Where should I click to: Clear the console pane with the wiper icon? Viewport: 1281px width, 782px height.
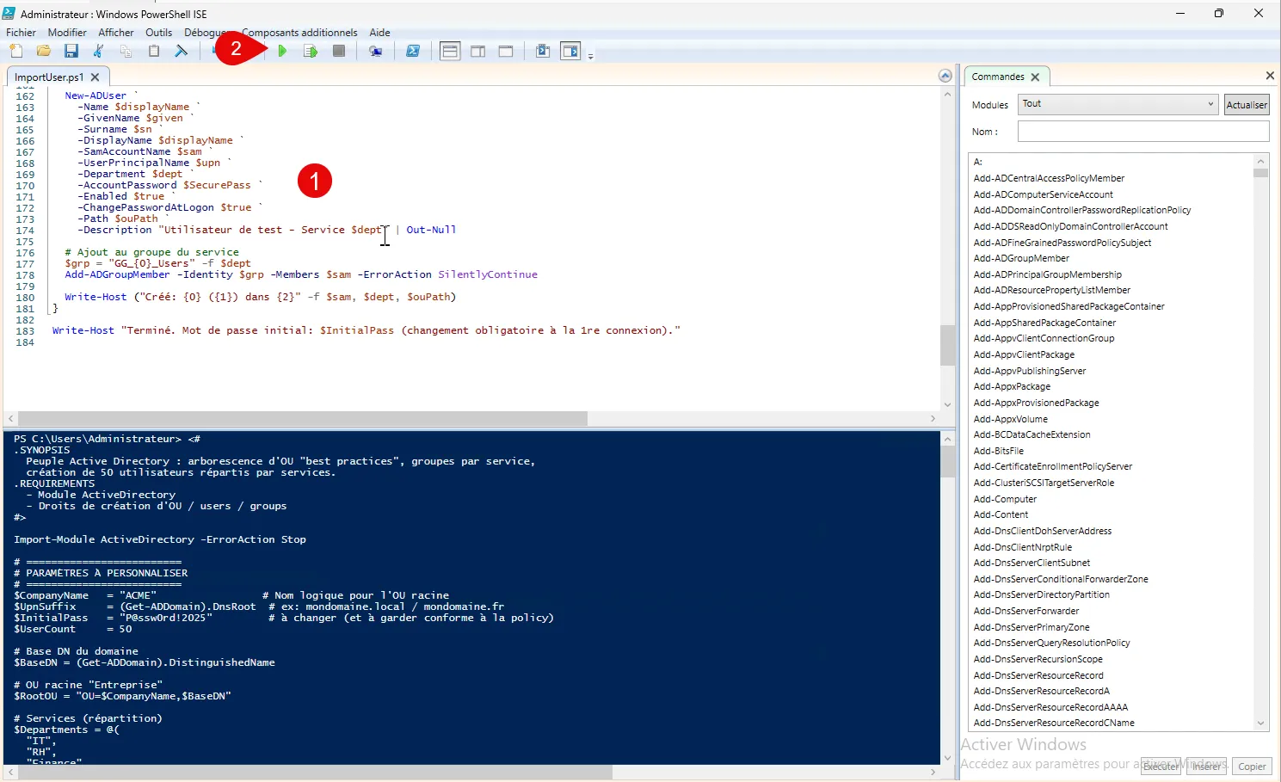(182, 52)
